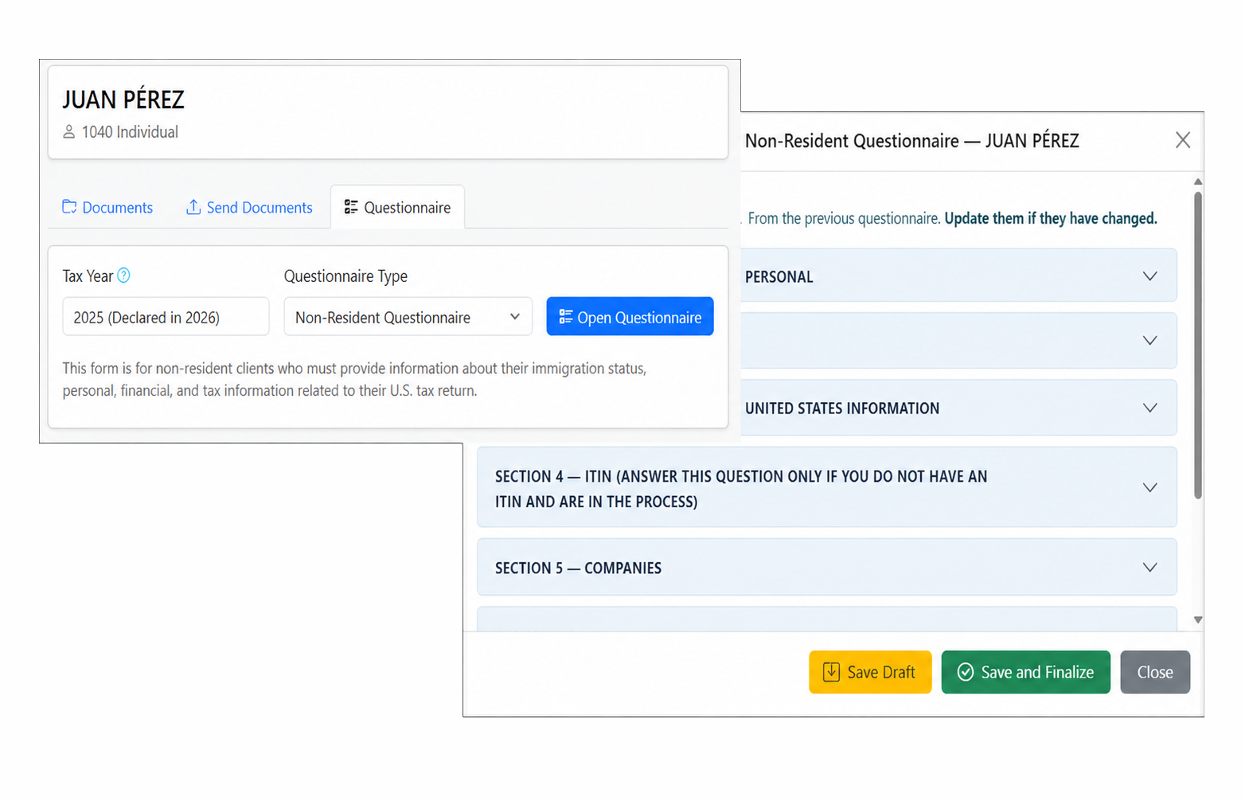Click the JUAN PÉREZ client name heading

[123, 100]
